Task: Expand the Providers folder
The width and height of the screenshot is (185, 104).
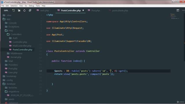Action: [13, 65]
